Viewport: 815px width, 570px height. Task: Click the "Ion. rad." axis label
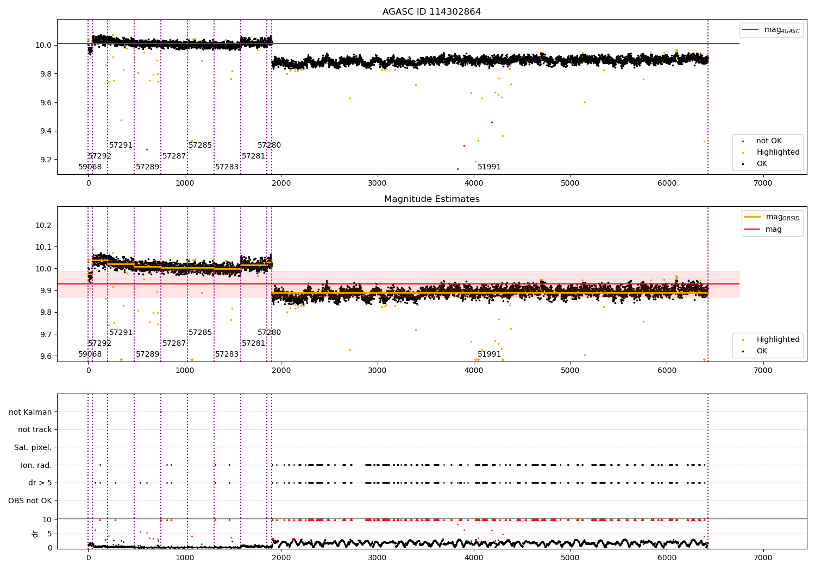pyautogui.click(x=36, y=465)
